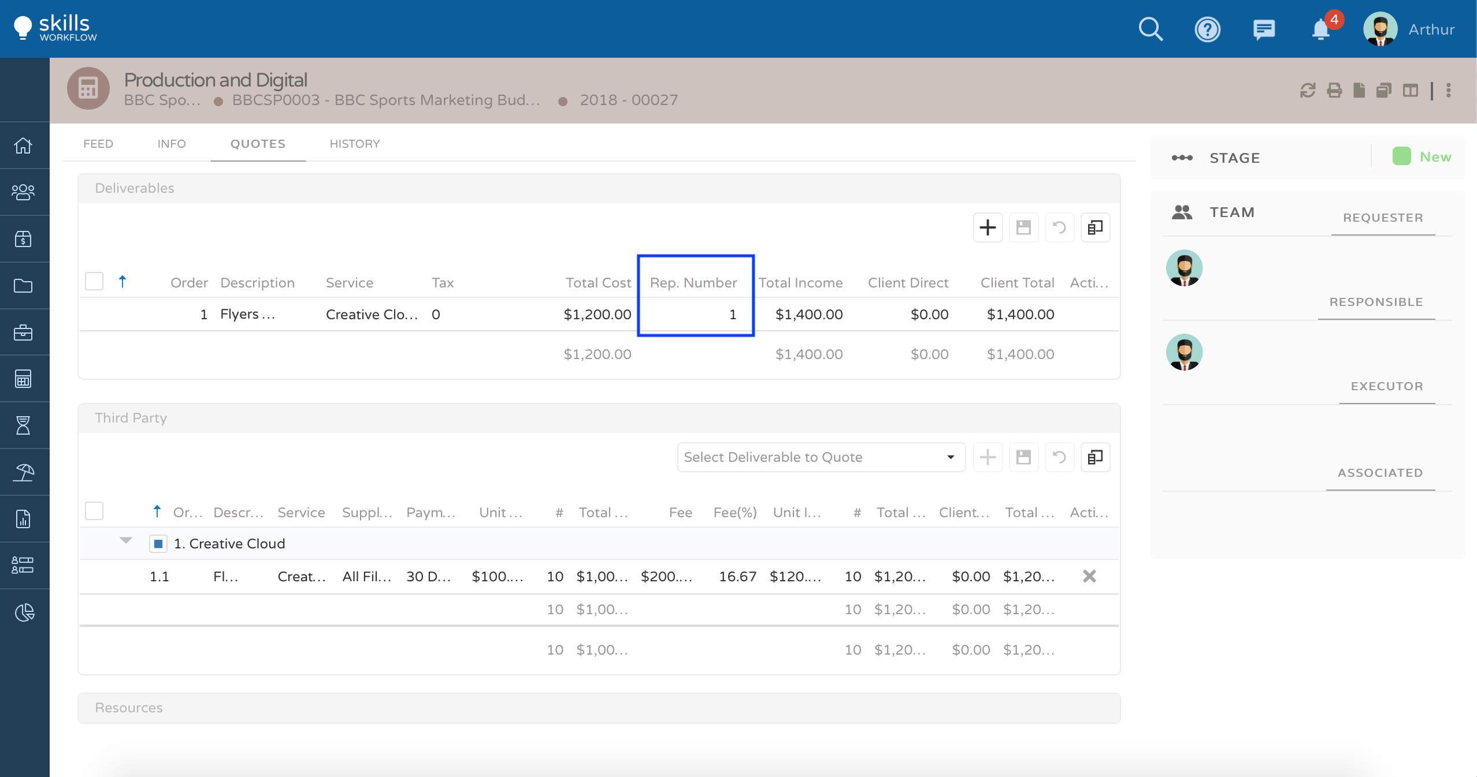Select the ASSOCIATED team tab

pos(1380,473)
